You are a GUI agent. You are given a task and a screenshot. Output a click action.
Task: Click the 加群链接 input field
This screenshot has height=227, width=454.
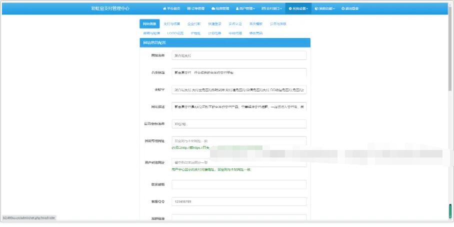coord(239,217)
